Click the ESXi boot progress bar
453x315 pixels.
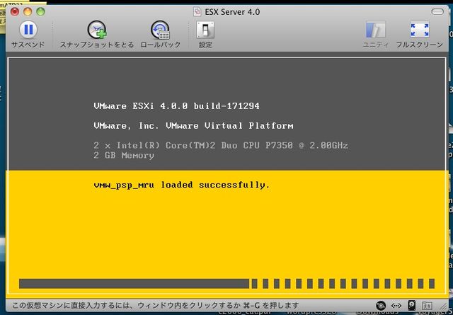pos(226,283)
